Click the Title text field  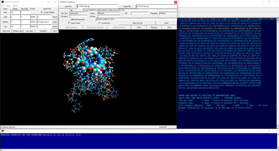click(x=130, y=10)
